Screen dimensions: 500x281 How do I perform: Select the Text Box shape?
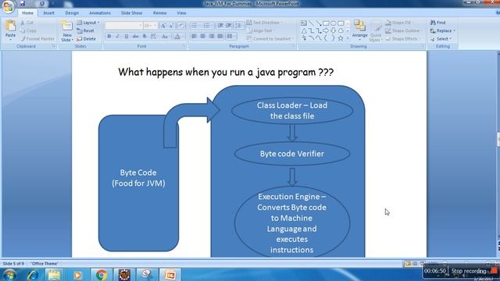coord(304,23)
